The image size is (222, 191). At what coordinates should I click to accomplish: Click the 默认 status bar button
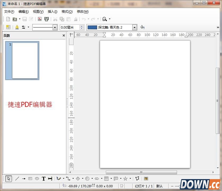click(x=160, y=186)
